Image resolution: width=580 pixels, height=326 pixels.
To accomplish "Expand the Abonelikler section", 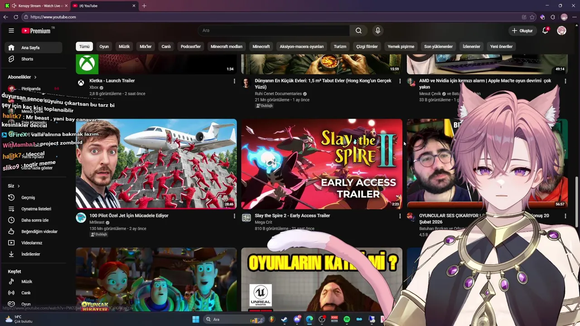I will point(22,77).
